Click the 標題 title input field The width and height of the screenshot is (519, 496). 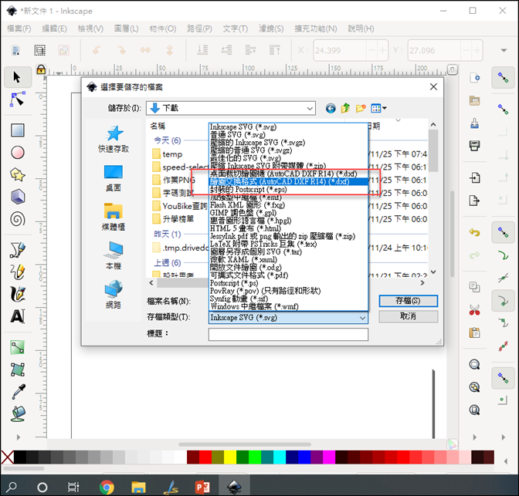pyautogui.click(x=288, y=334)
